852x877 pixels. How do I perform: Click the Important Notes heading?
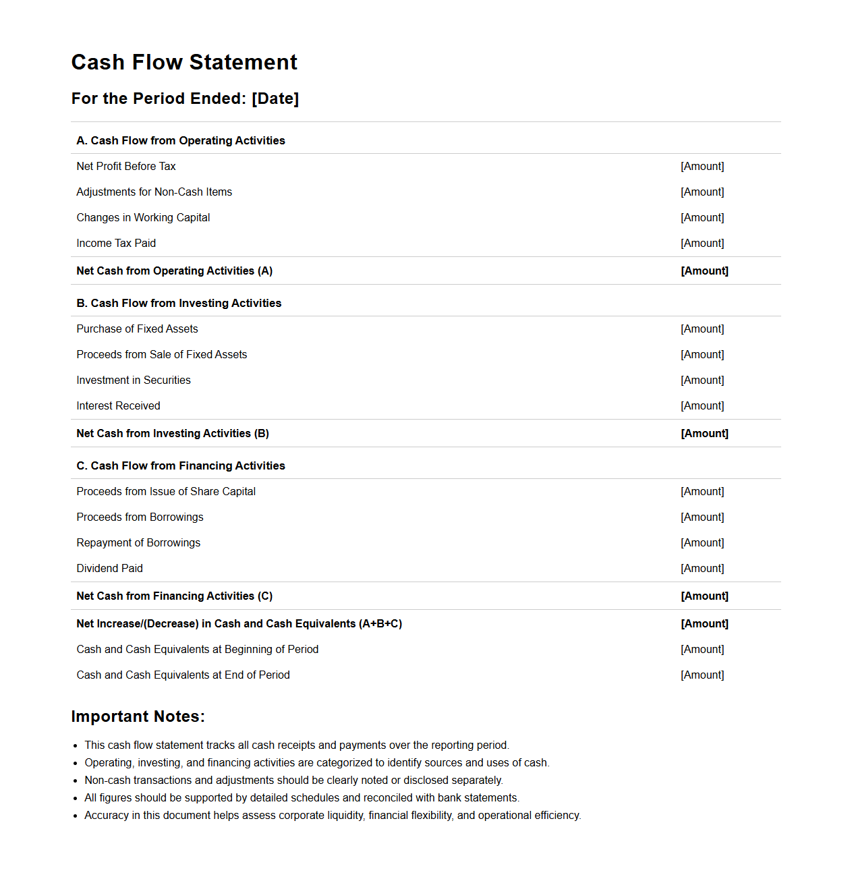[138, 716]
